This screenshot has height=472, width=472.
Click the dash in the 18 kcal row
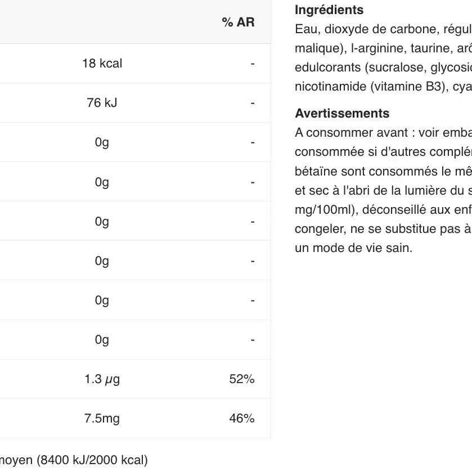tap(253, 64)
